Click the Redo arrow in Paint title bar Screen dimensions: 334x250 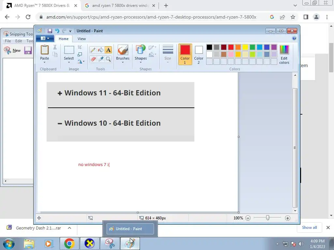(x=64, y=31)
